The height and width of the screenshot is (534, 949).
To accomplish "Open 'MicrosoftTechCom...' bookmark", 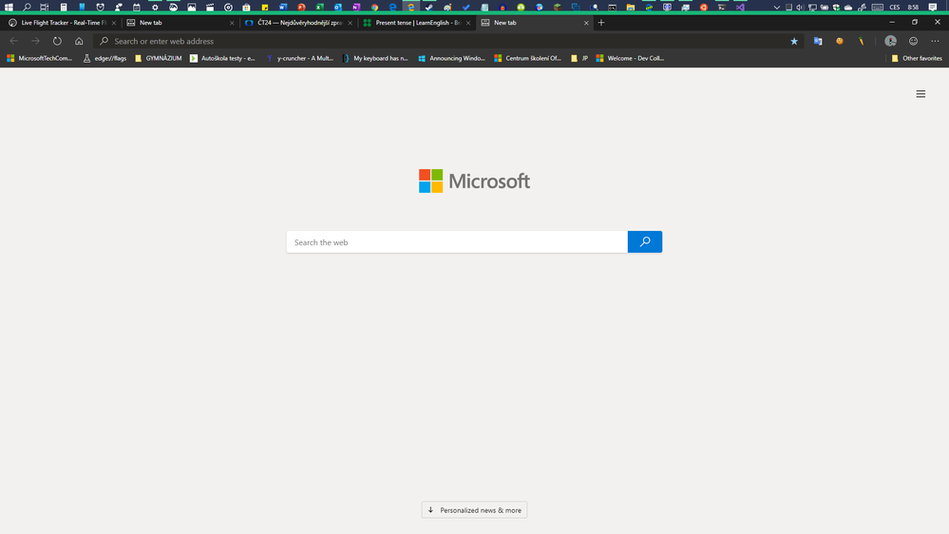I will click(x=39, y=58).
